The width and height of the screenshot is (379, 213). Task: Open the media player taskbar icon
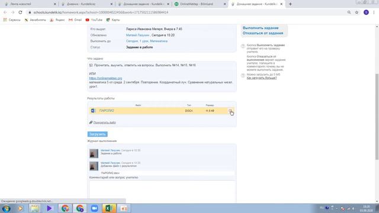pyautogui.click(x=21, y=208)
